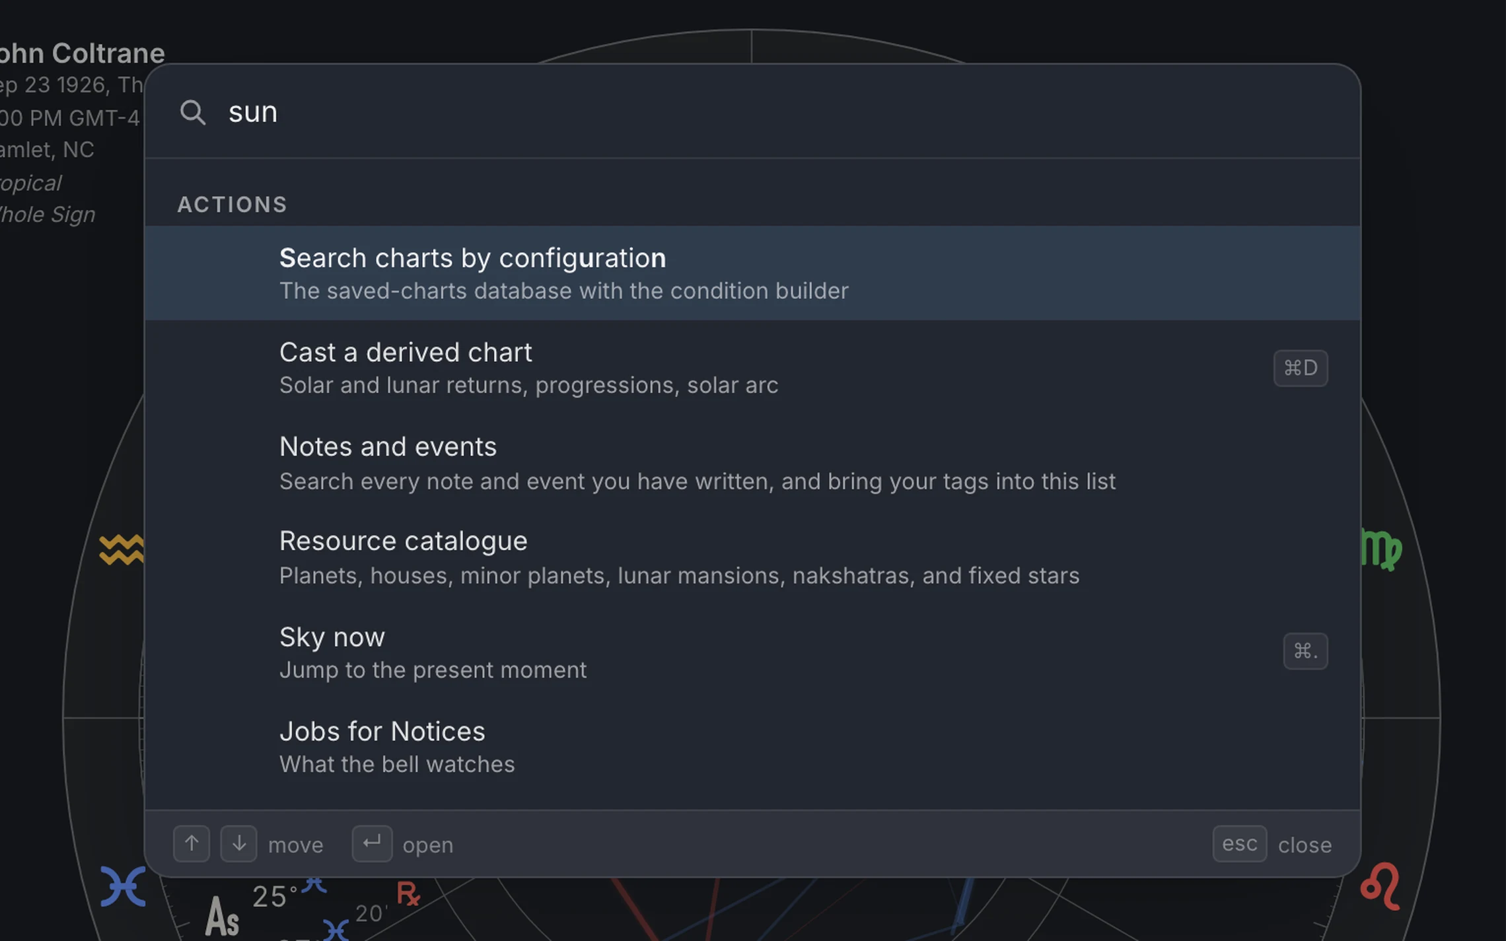Click the Aquarius zodiac glyph

122,549
